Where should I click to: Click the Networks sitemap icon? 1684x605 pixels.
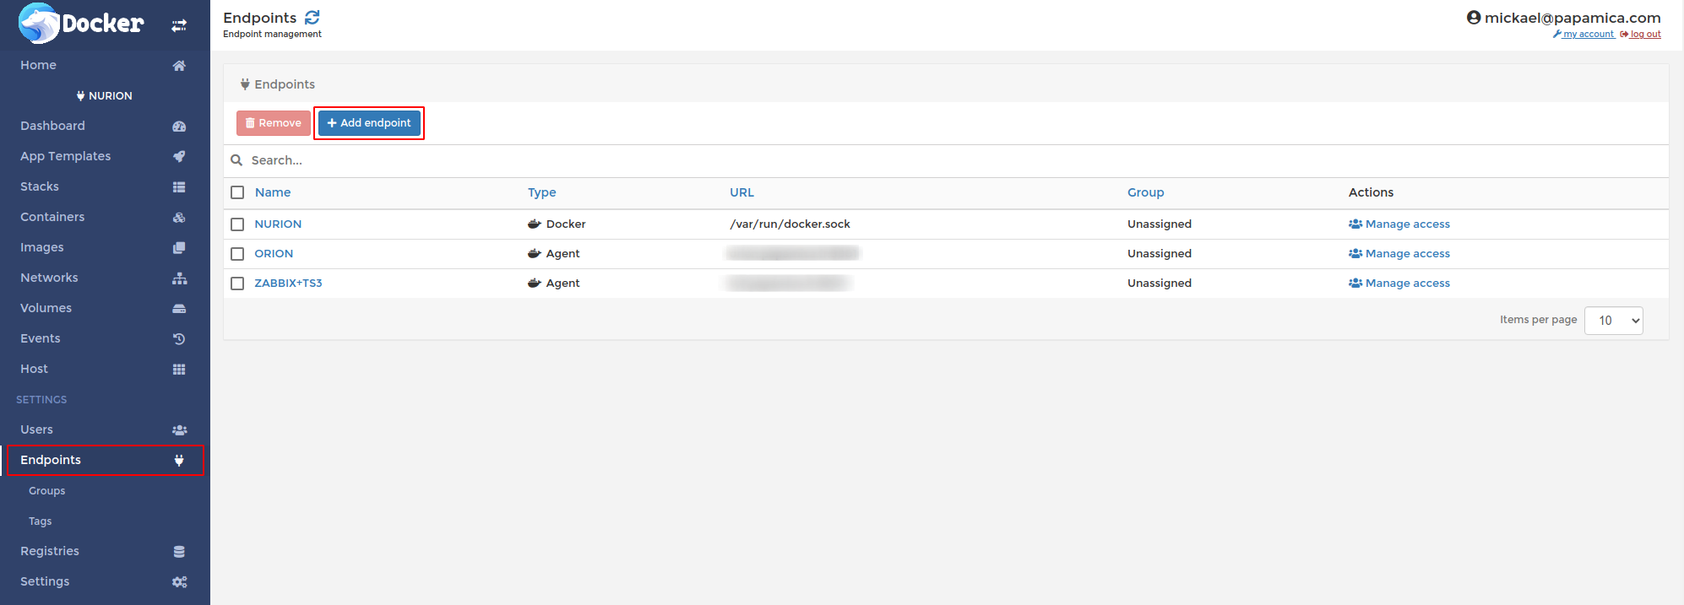click(179, 278)
